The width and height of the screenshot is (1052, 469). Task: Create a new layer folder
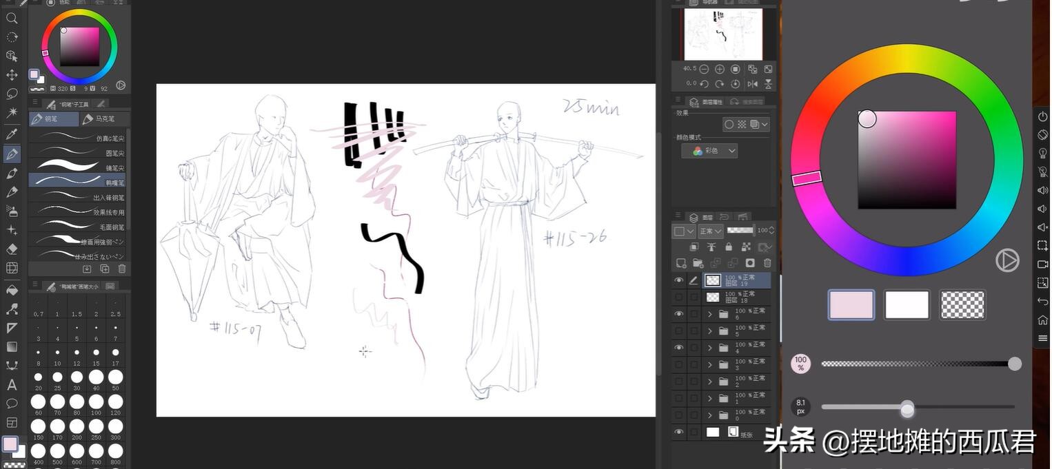click(698, 263)
